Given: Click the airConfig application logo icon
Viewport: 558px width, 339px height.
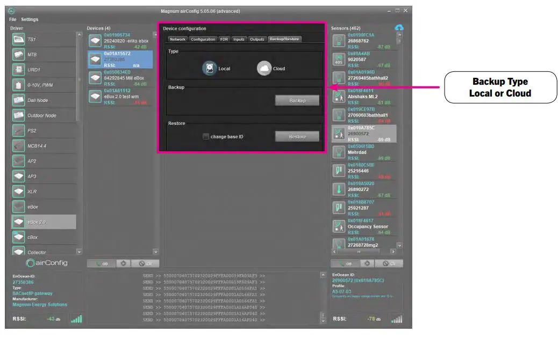Looking at the screenshot, I should pos(30,263).
